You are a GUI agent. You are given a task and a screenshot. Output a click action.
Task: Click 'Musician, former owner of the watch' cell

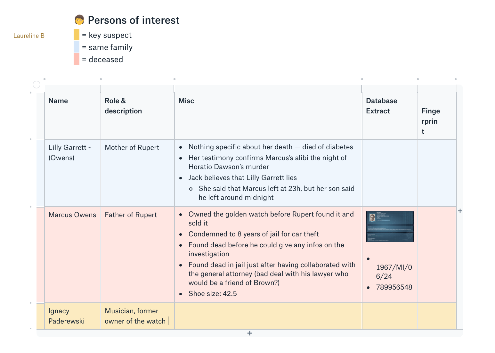tap(138, 316)
